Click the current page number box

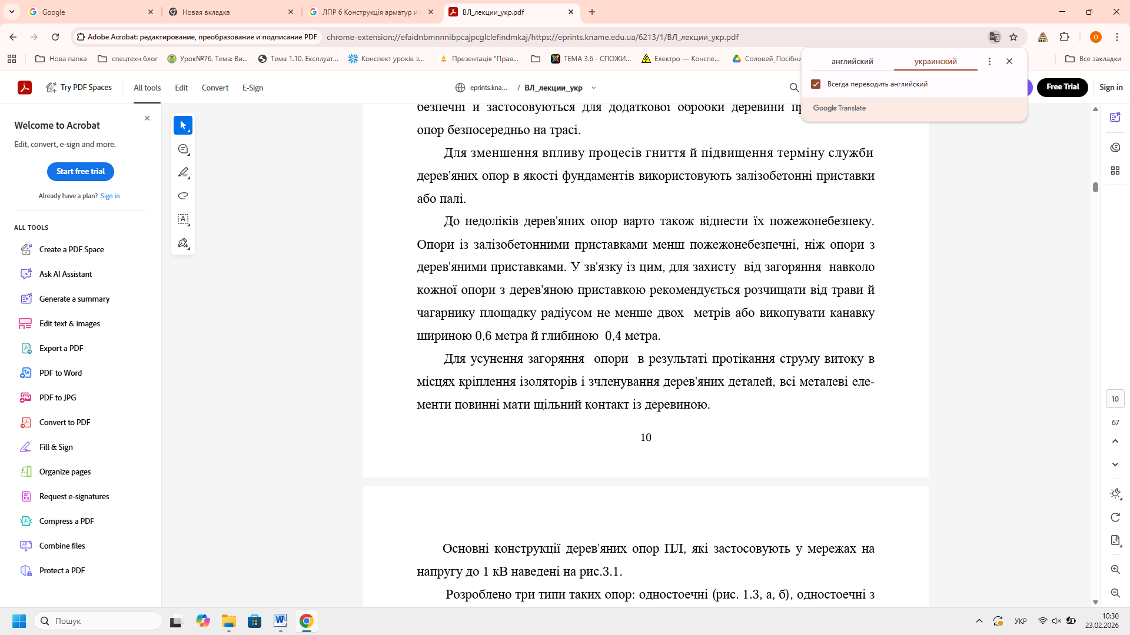(1115, 399)
